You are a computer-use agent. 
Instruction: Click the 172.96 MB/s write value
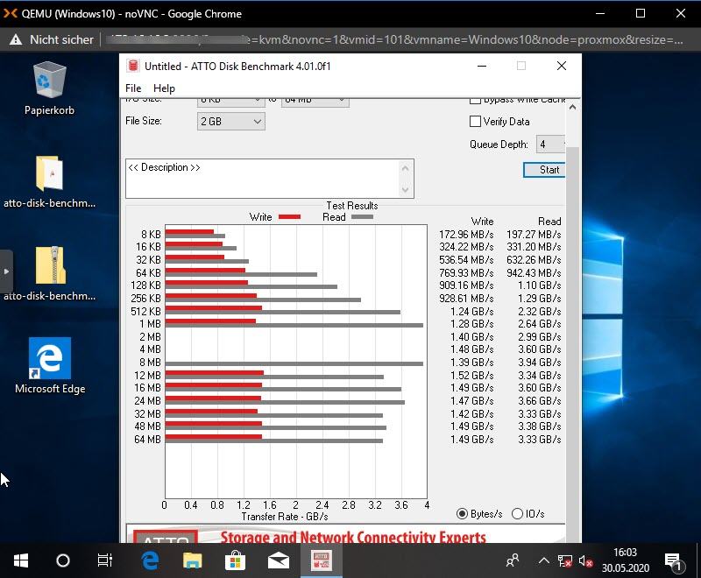(x=466, y=235)
